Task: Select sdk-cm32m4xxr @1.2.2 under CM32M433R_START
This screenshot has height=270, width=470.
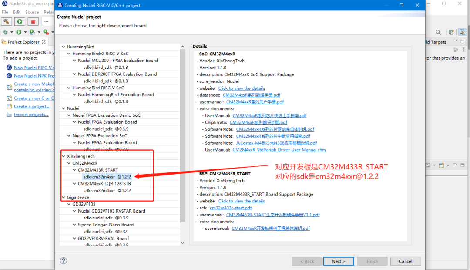Action: tap(107, 177)
